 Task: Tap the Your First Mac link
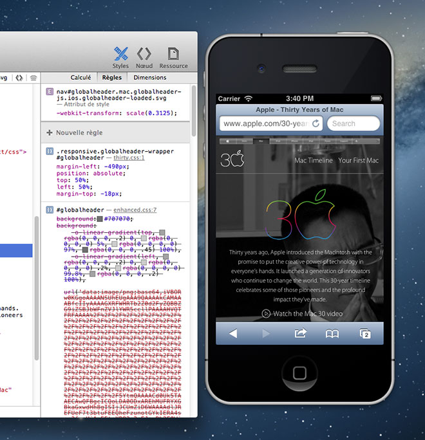coord(359,161)
